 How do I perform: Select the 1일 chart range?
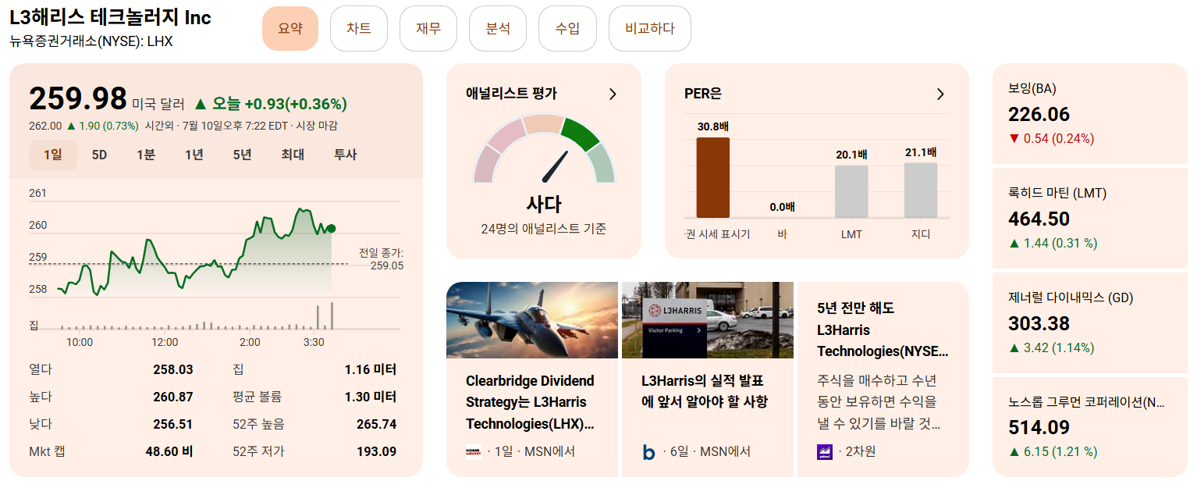(53, 155)
